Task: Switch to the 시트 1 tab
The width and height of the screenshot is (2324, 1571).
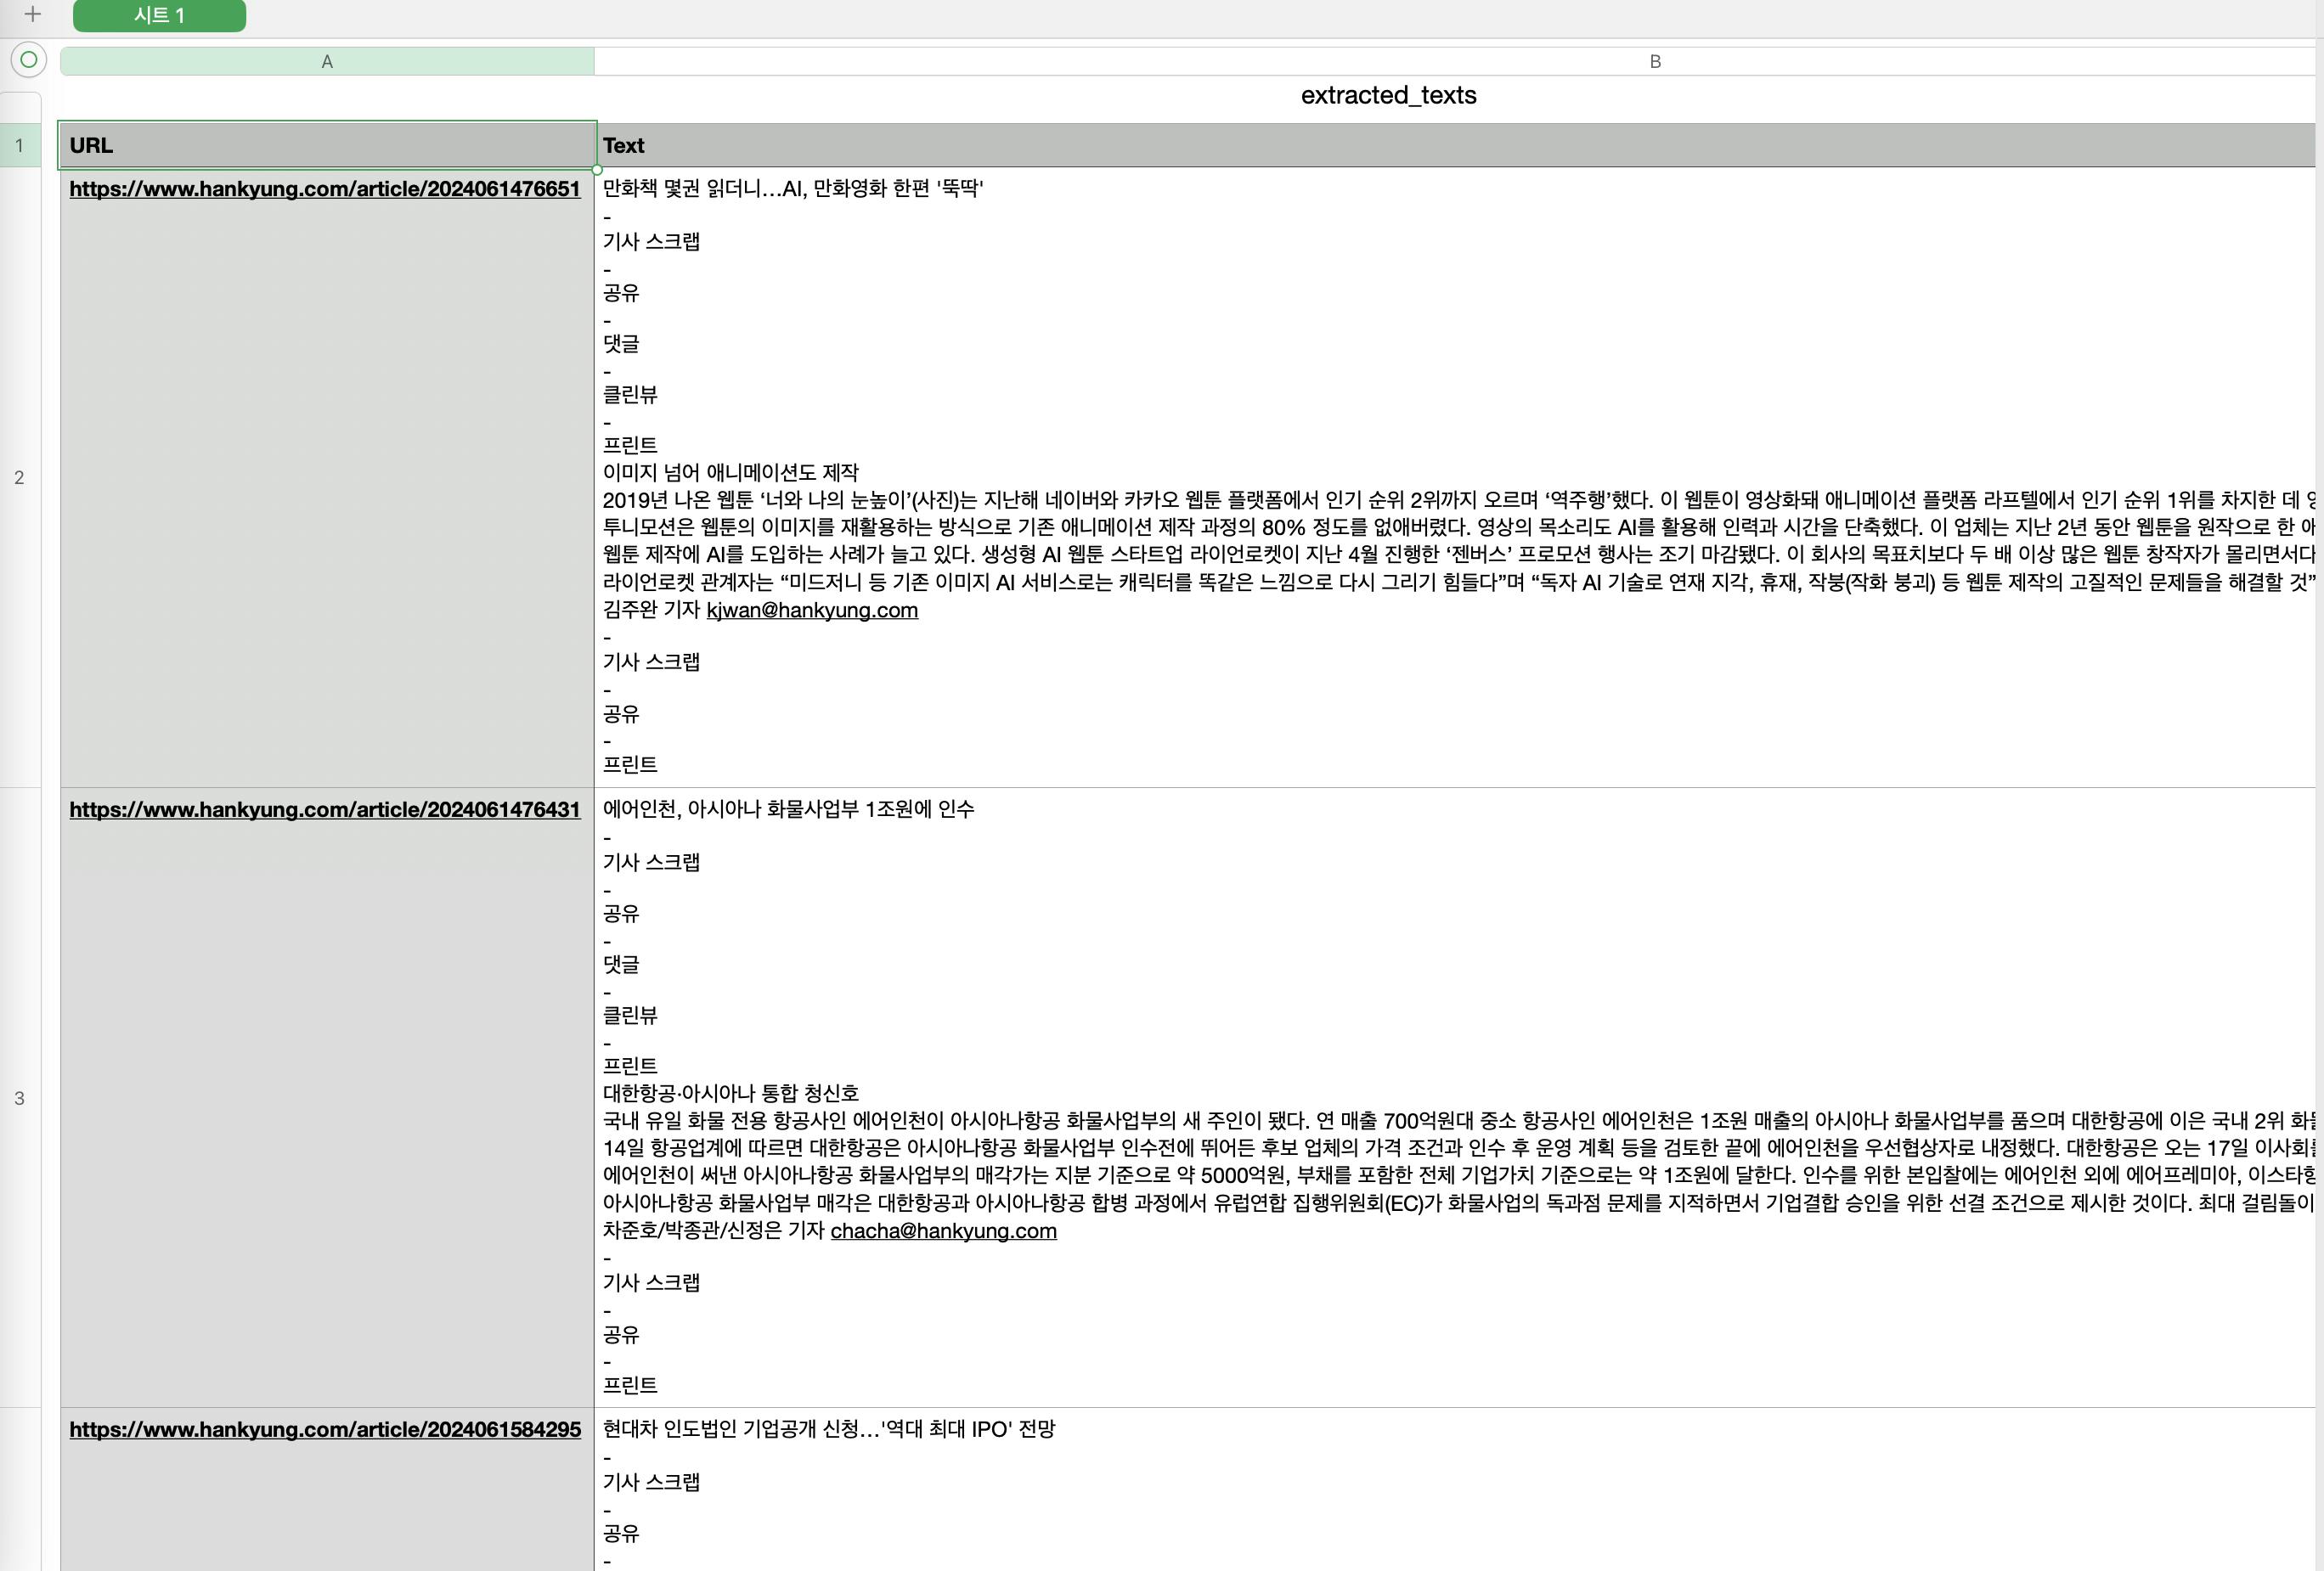Action: 159,15
